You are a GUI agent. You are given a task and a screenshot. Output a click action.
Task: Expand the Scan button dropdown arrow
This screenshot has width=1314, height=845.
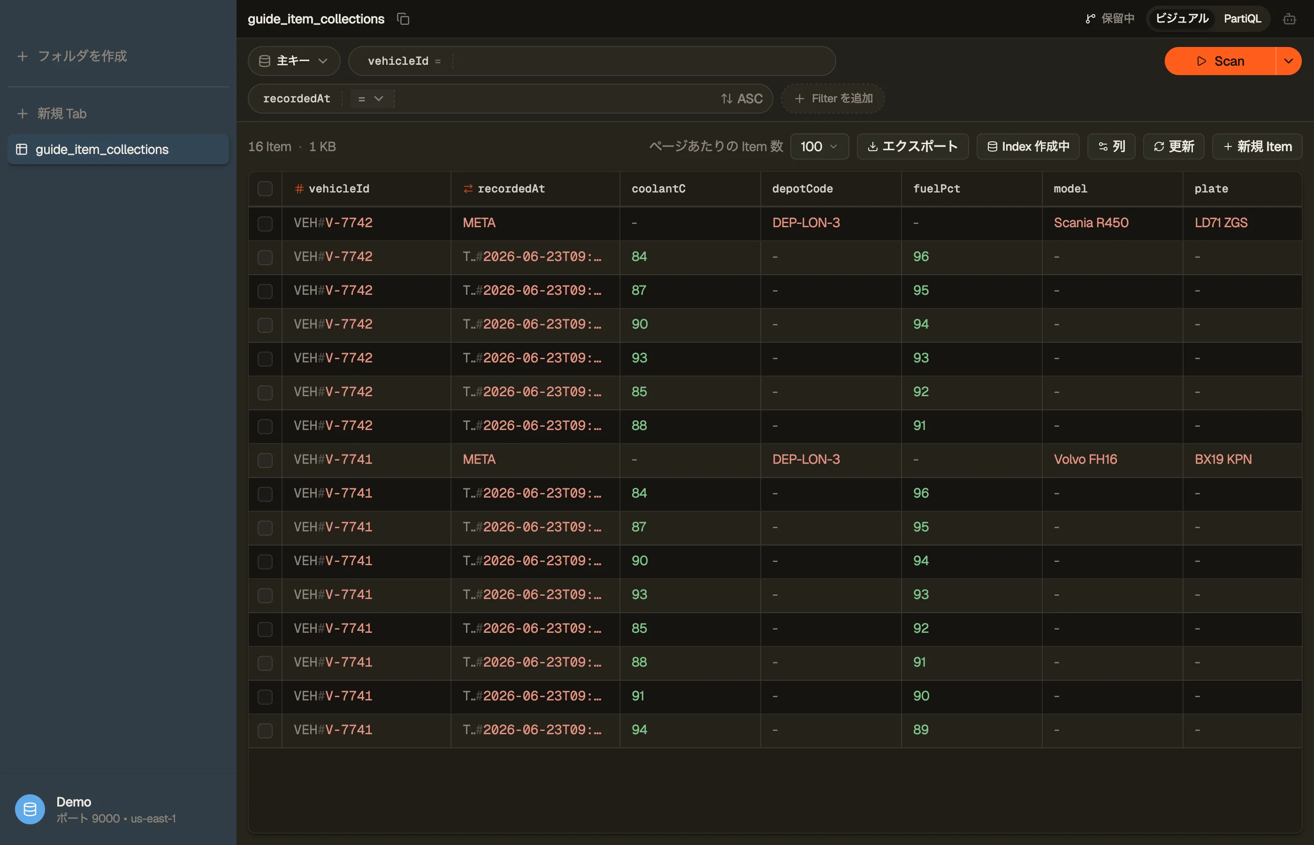coord(1289,61)
